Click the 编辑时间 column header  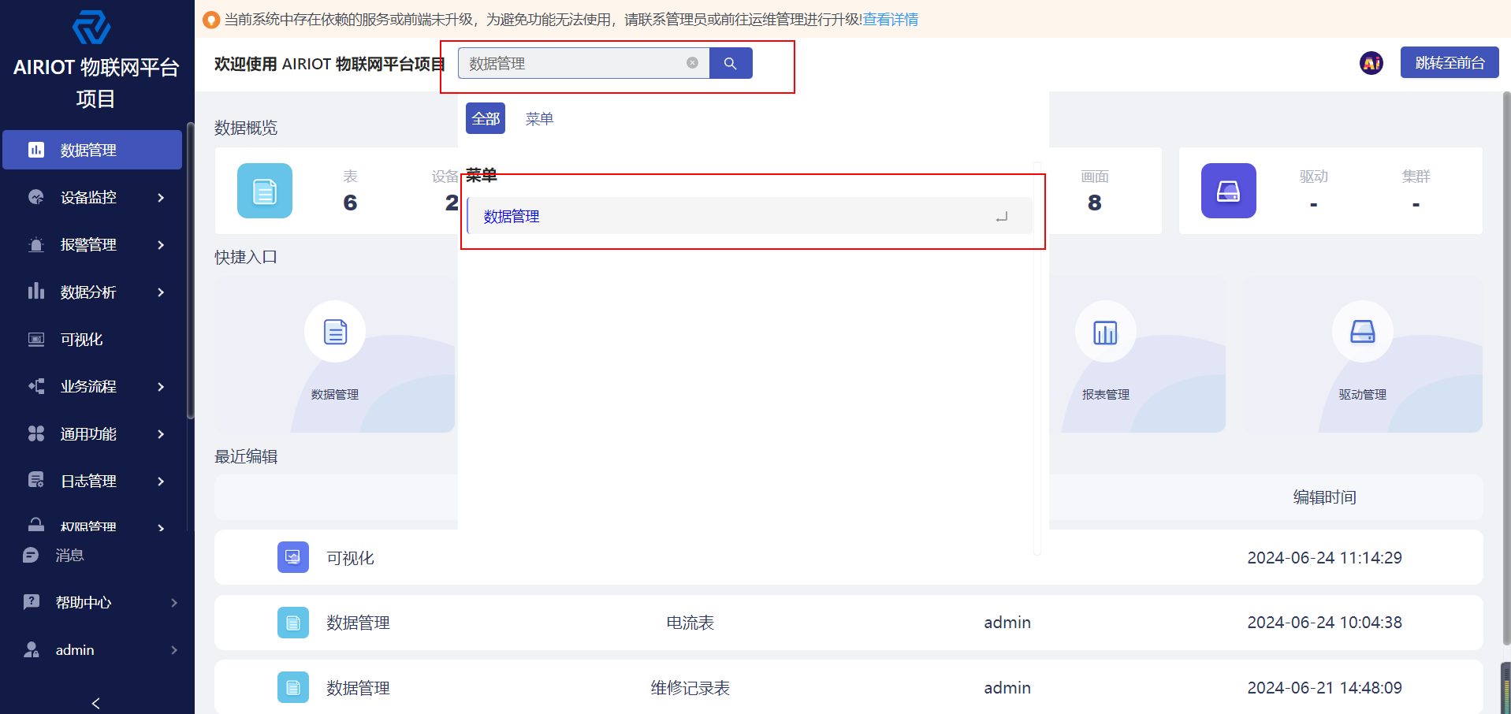coord(1324,497)
